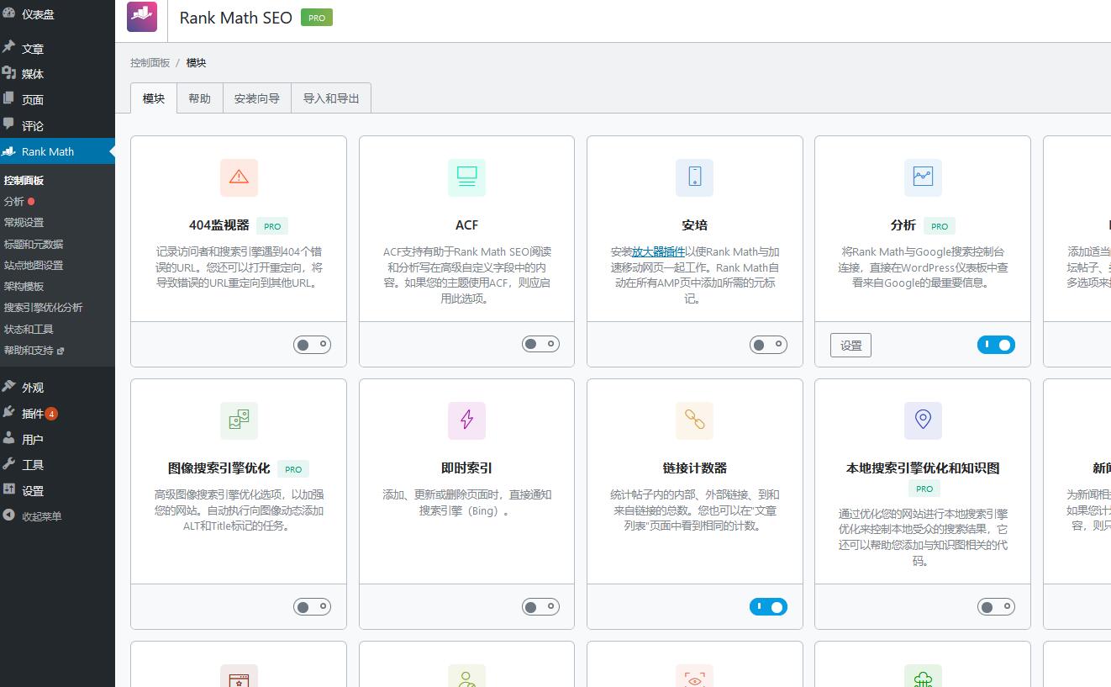Click the 收起菜单 collapse arrow icon

[8, 515]
